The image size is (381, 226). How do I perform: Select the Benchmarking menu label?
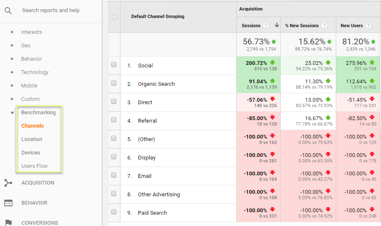(x=38, y=113)
